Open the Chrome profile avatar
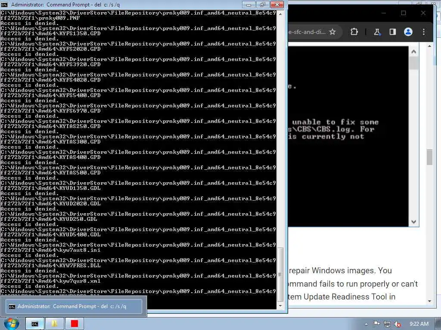Viewport: 441px width, 330px height. click(x=408, y=32)
